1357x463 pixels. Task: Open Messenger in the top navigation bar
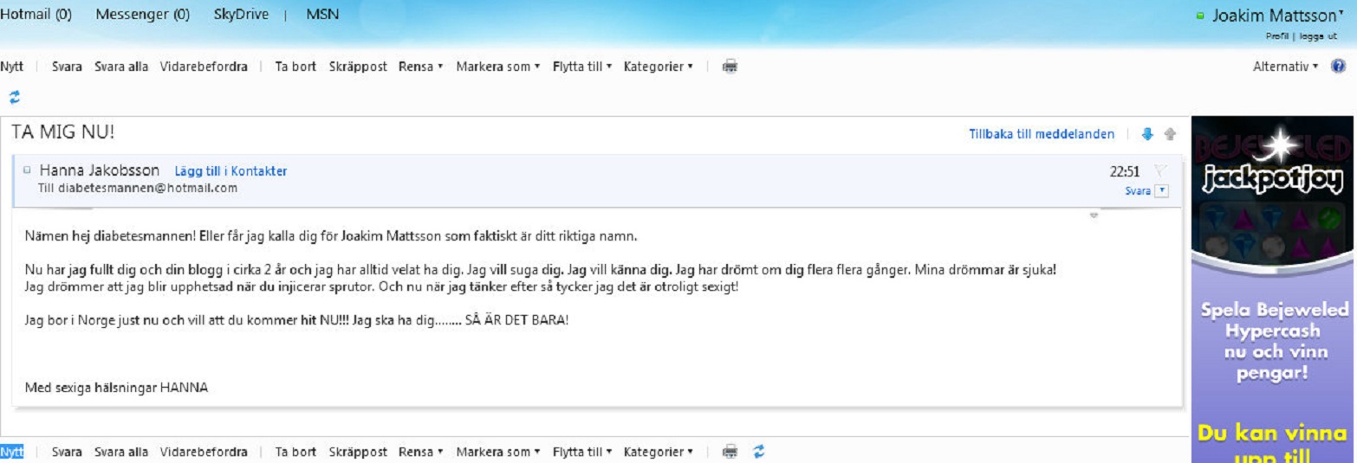(x=142, y=15)
